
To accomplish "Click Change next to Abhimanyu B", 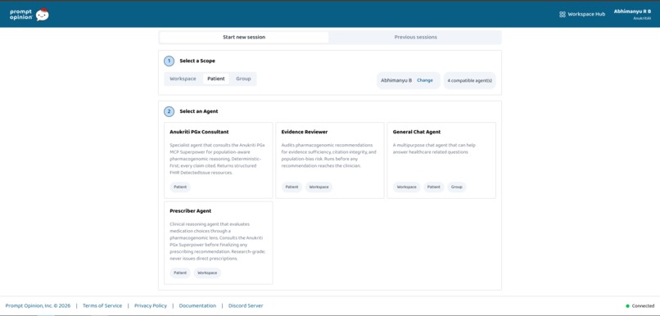I will tap(425, 80).
